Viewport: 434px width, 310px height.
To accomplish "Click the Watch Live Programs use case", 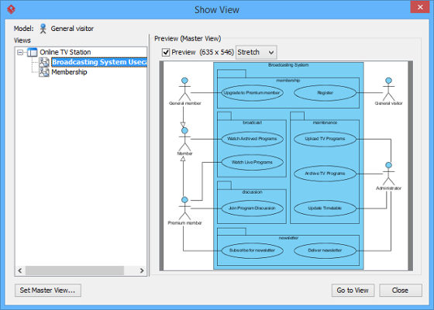I will pyautogui.click(x=252, y=162).
